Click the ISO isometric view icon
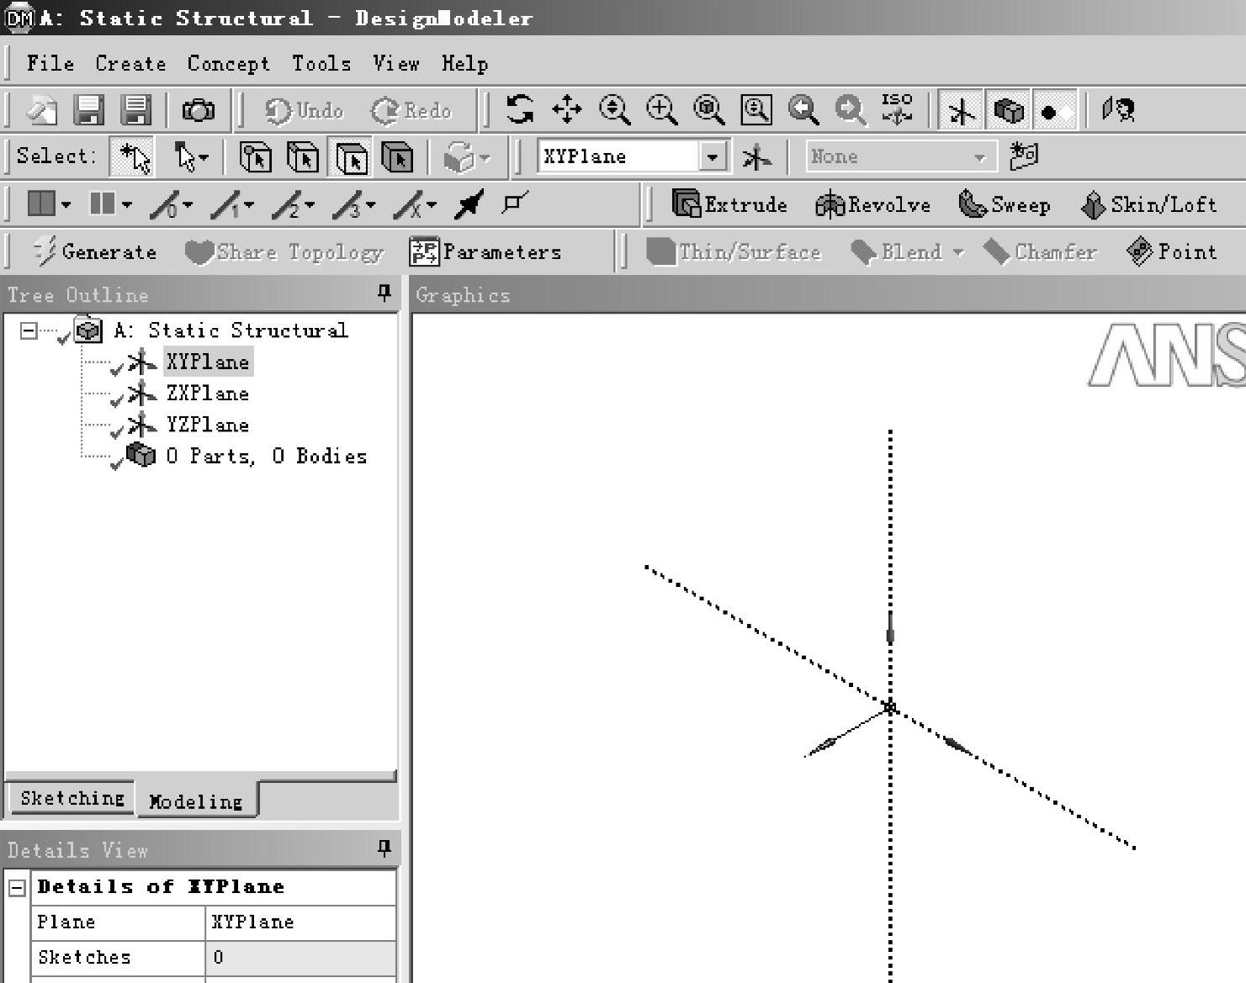This screenshot has height=983, width=1246. click(x=897, y=109)
